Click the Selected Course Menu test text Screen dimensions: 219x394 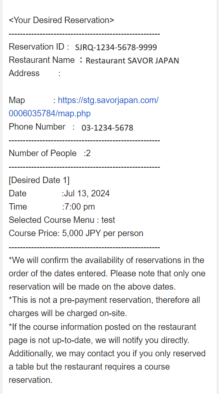(62, 220)
